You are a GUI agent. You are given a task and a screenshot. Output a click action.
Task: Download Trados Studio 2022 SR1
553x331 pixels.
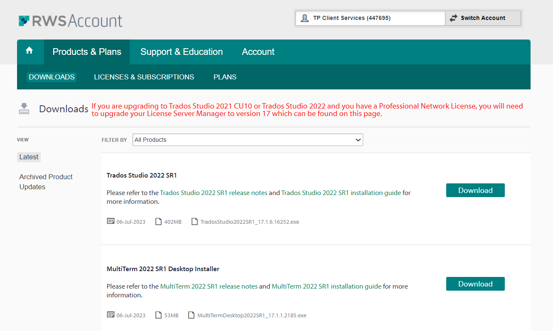pos(475,190)
